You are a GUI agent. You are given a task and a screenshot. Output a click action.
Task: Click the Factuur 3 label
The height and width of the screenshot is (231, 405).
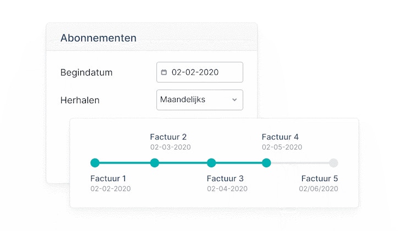(225, 178)
